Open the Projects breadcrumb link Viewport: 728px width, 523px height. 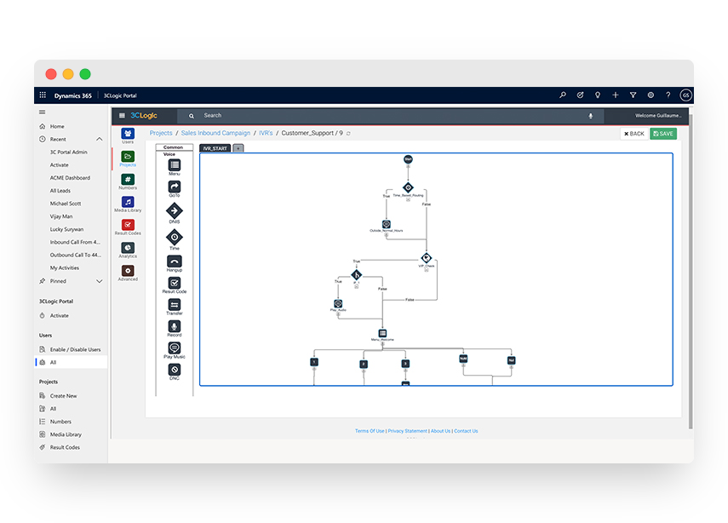[161, 133]
